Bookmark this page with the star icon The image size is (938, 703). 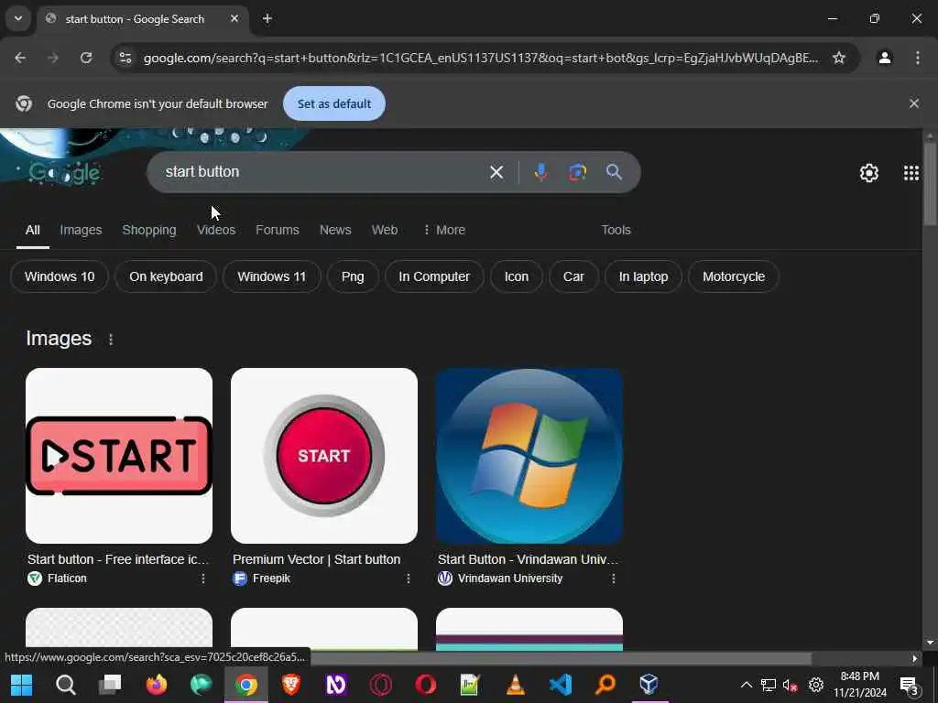pyautogui.click(x=839, y=58)
